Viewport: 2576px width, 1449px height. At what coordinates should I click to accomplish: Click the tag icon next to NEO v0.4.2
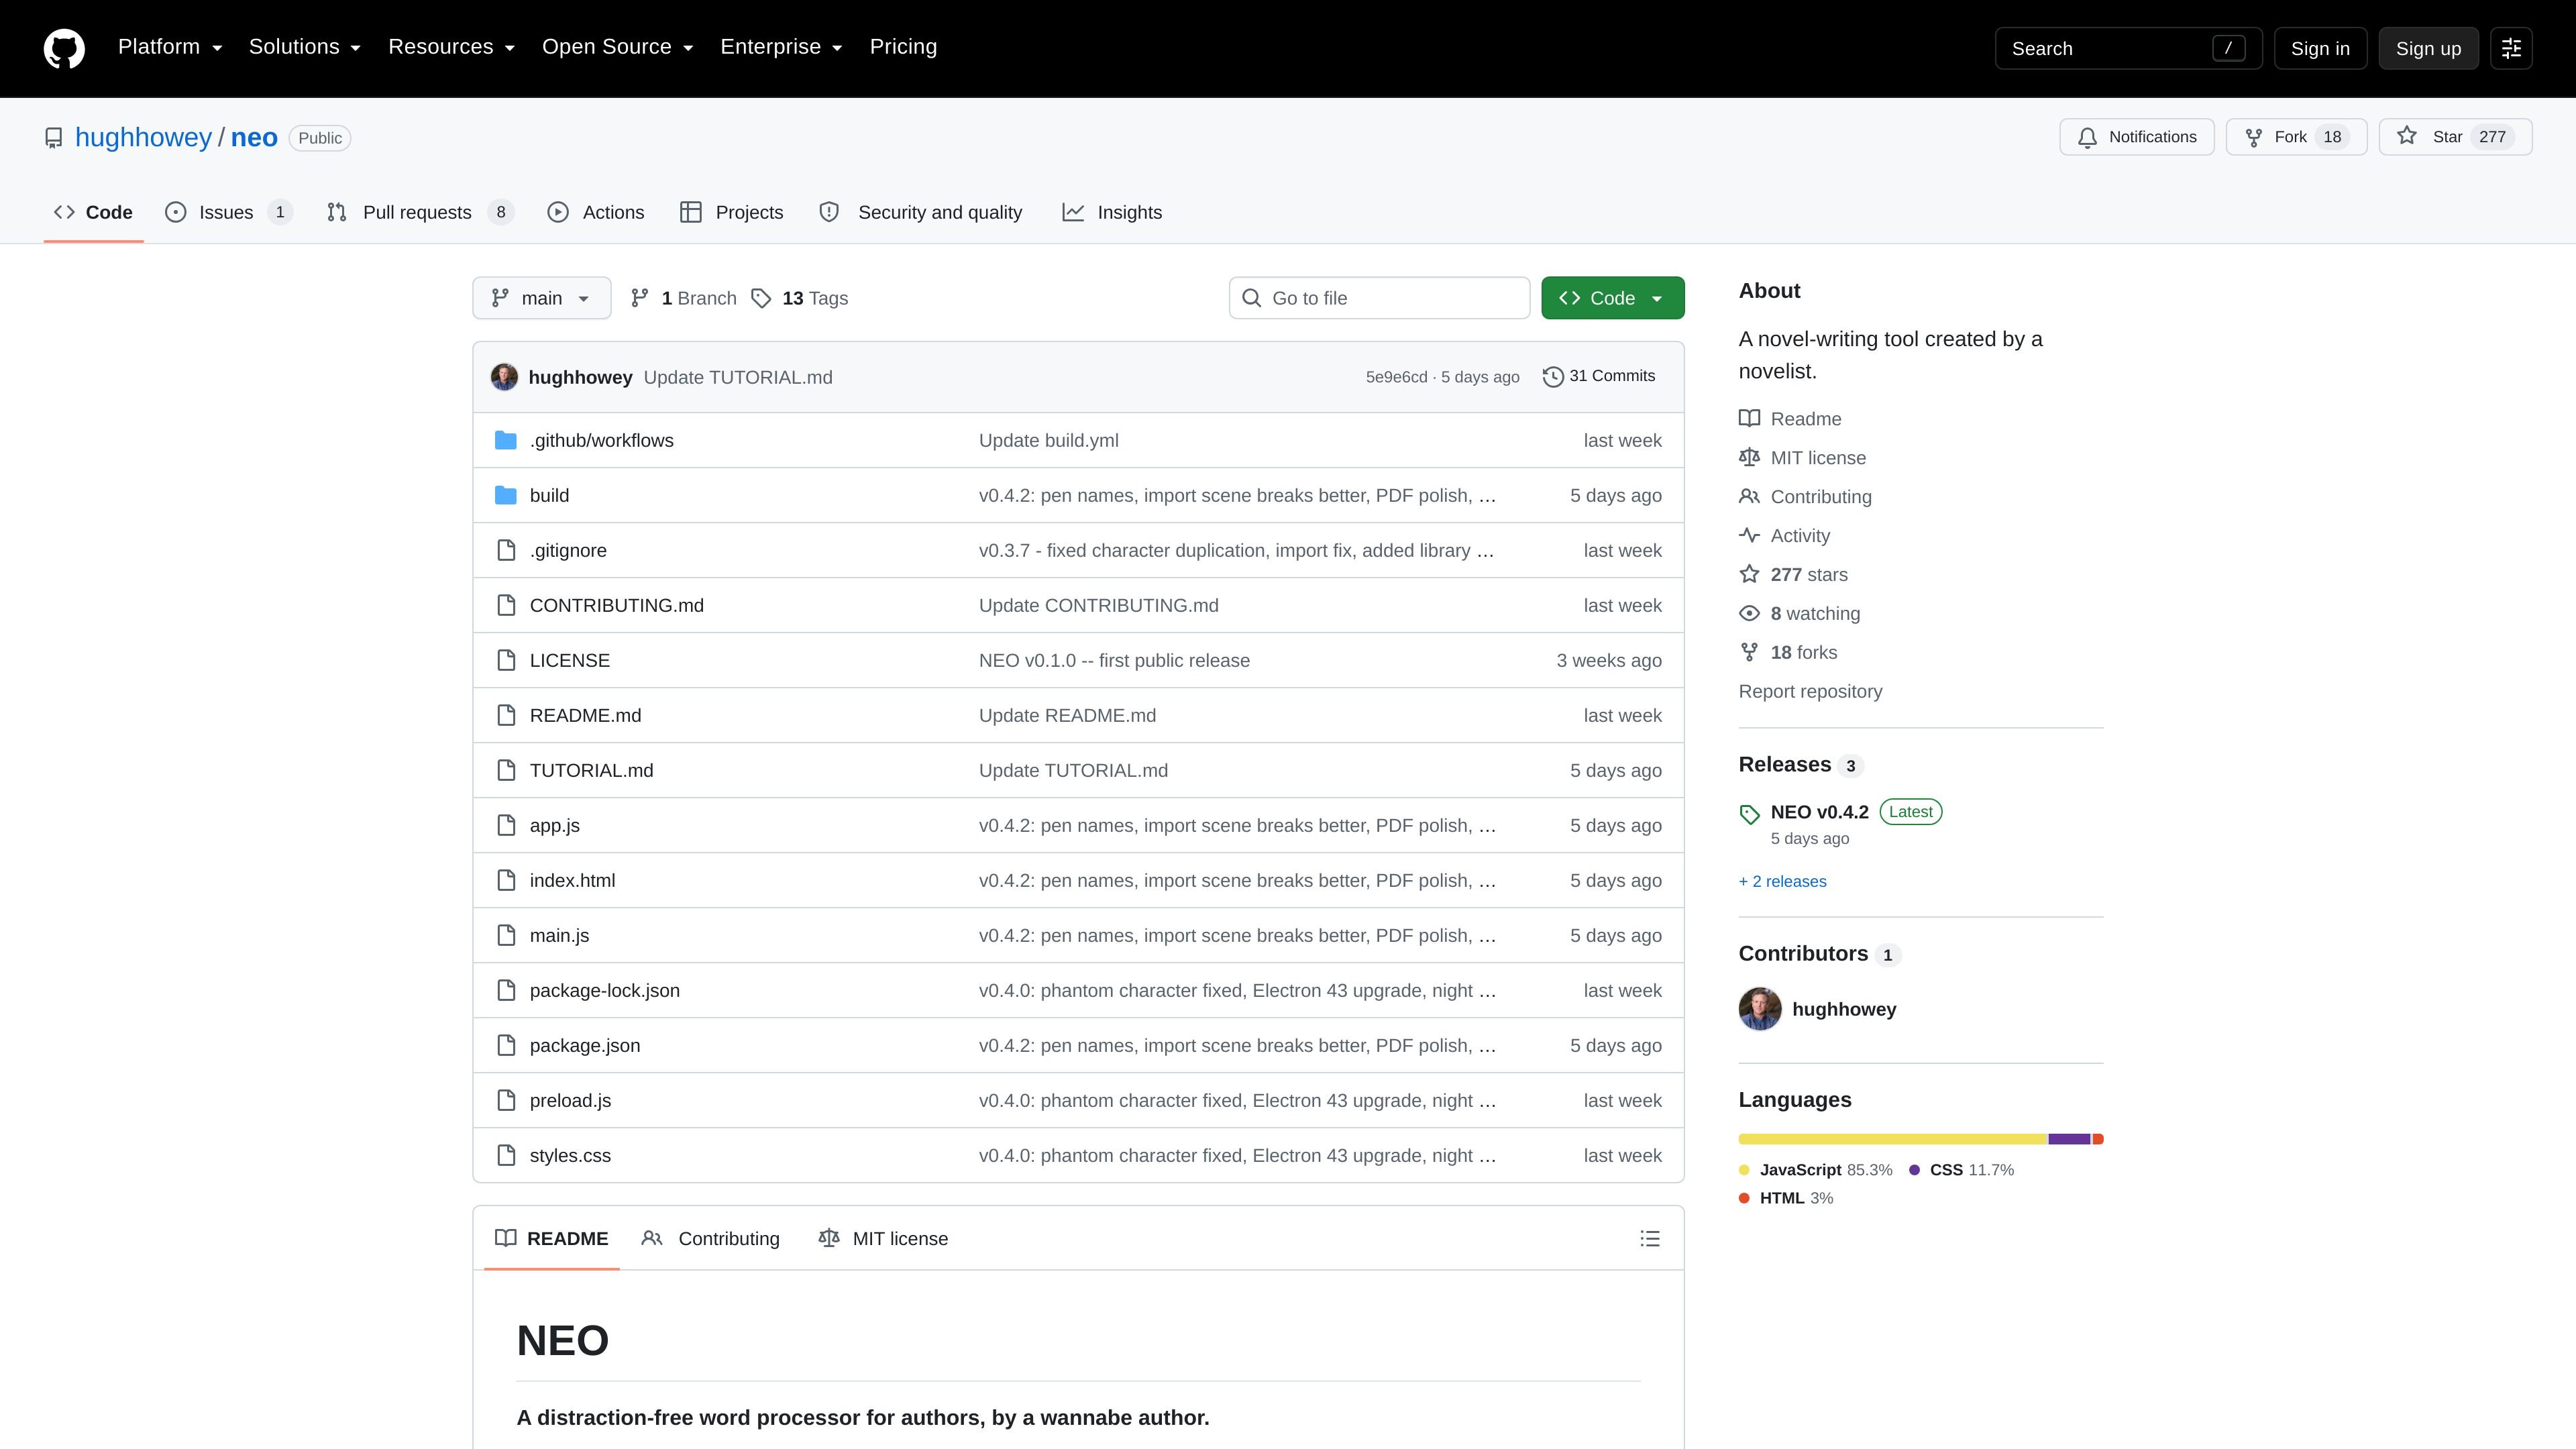(1749, 814)
